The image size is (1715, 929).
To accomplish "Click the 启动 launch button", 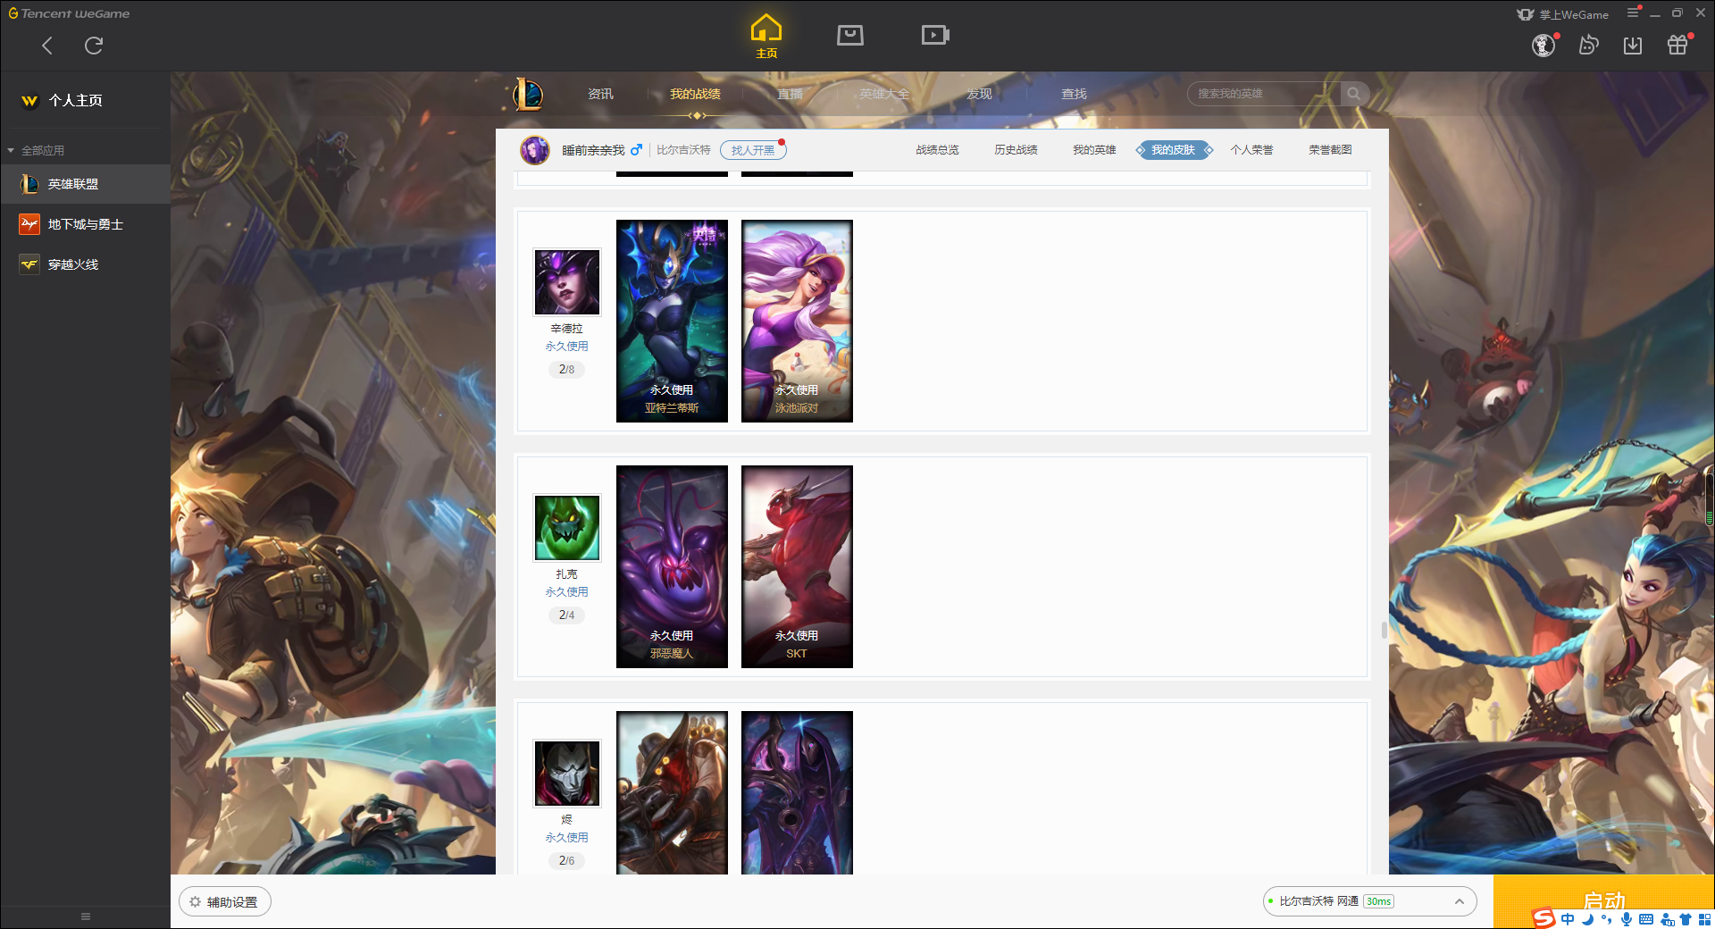I will point(1604,901).
